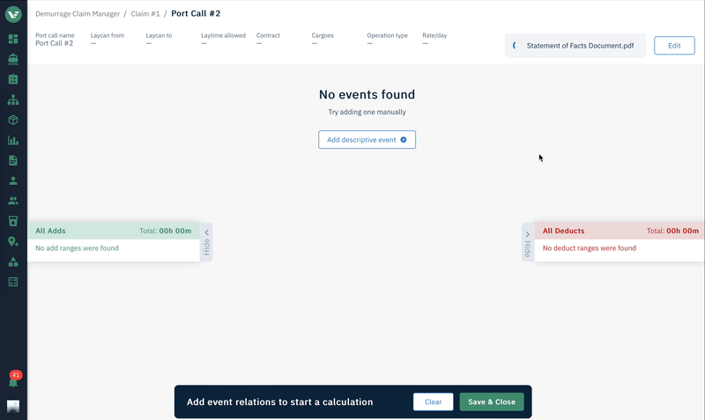
Task: Click the add location pin sidebar icon
Action: (13, 241)
